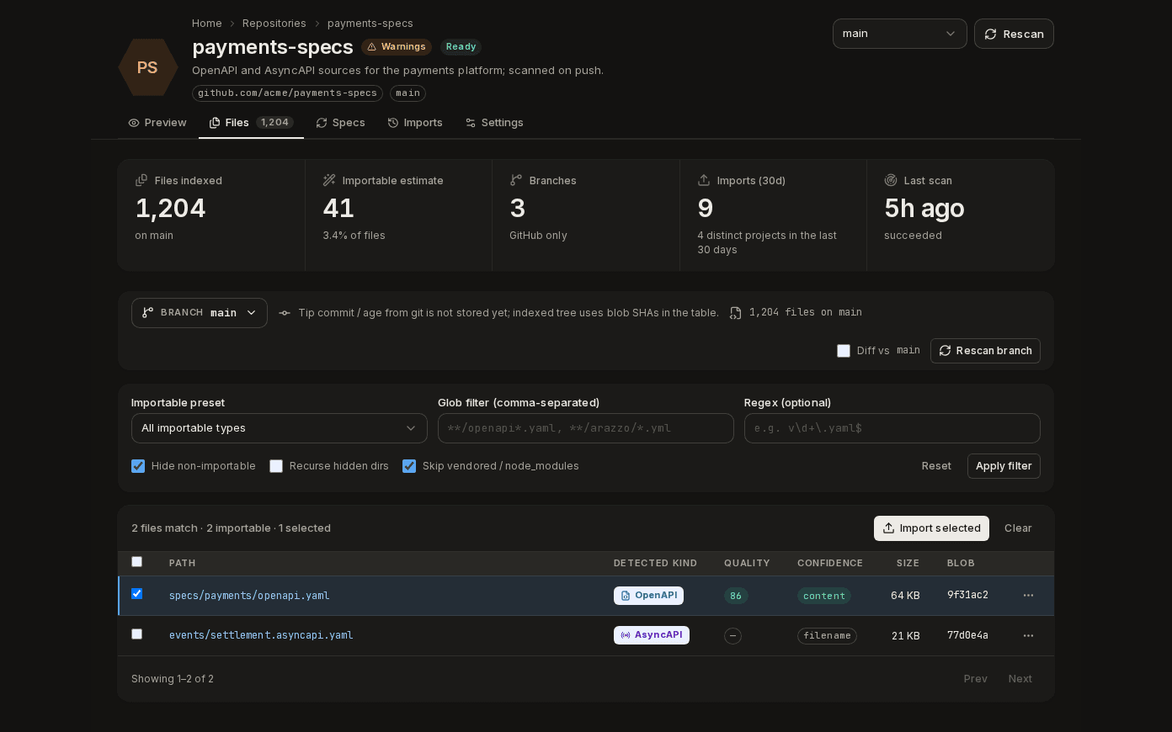The height and width of the screenshot is (732, 1172).
Task: Click the Prev pagination button
Action: coord(976,679)
